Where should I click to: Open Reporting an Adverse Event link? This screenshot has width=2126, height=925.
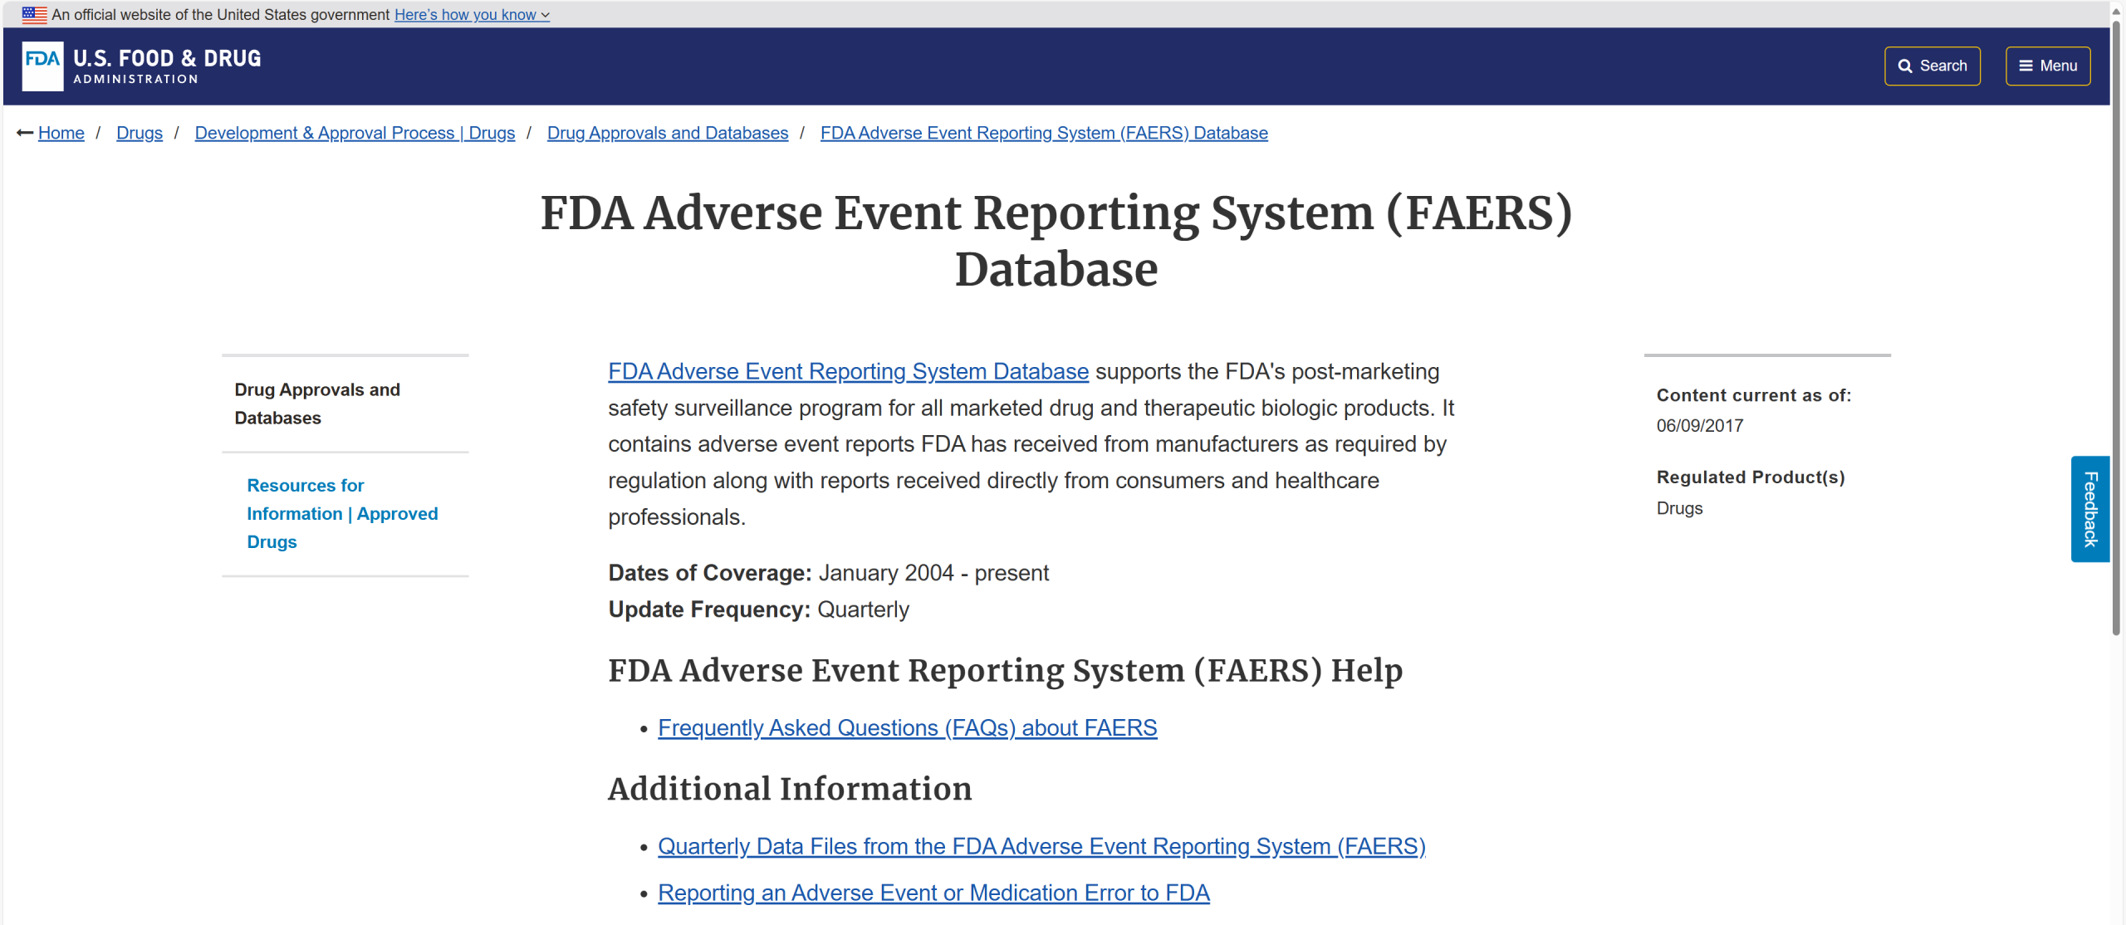(x=933, y=893)
